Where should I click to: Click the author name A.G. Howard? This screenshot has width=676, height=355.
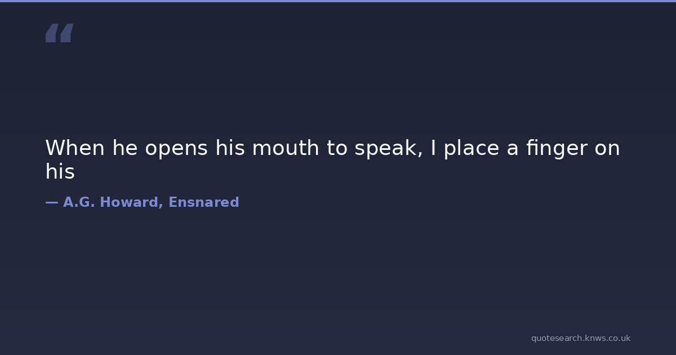coord(113,202)
